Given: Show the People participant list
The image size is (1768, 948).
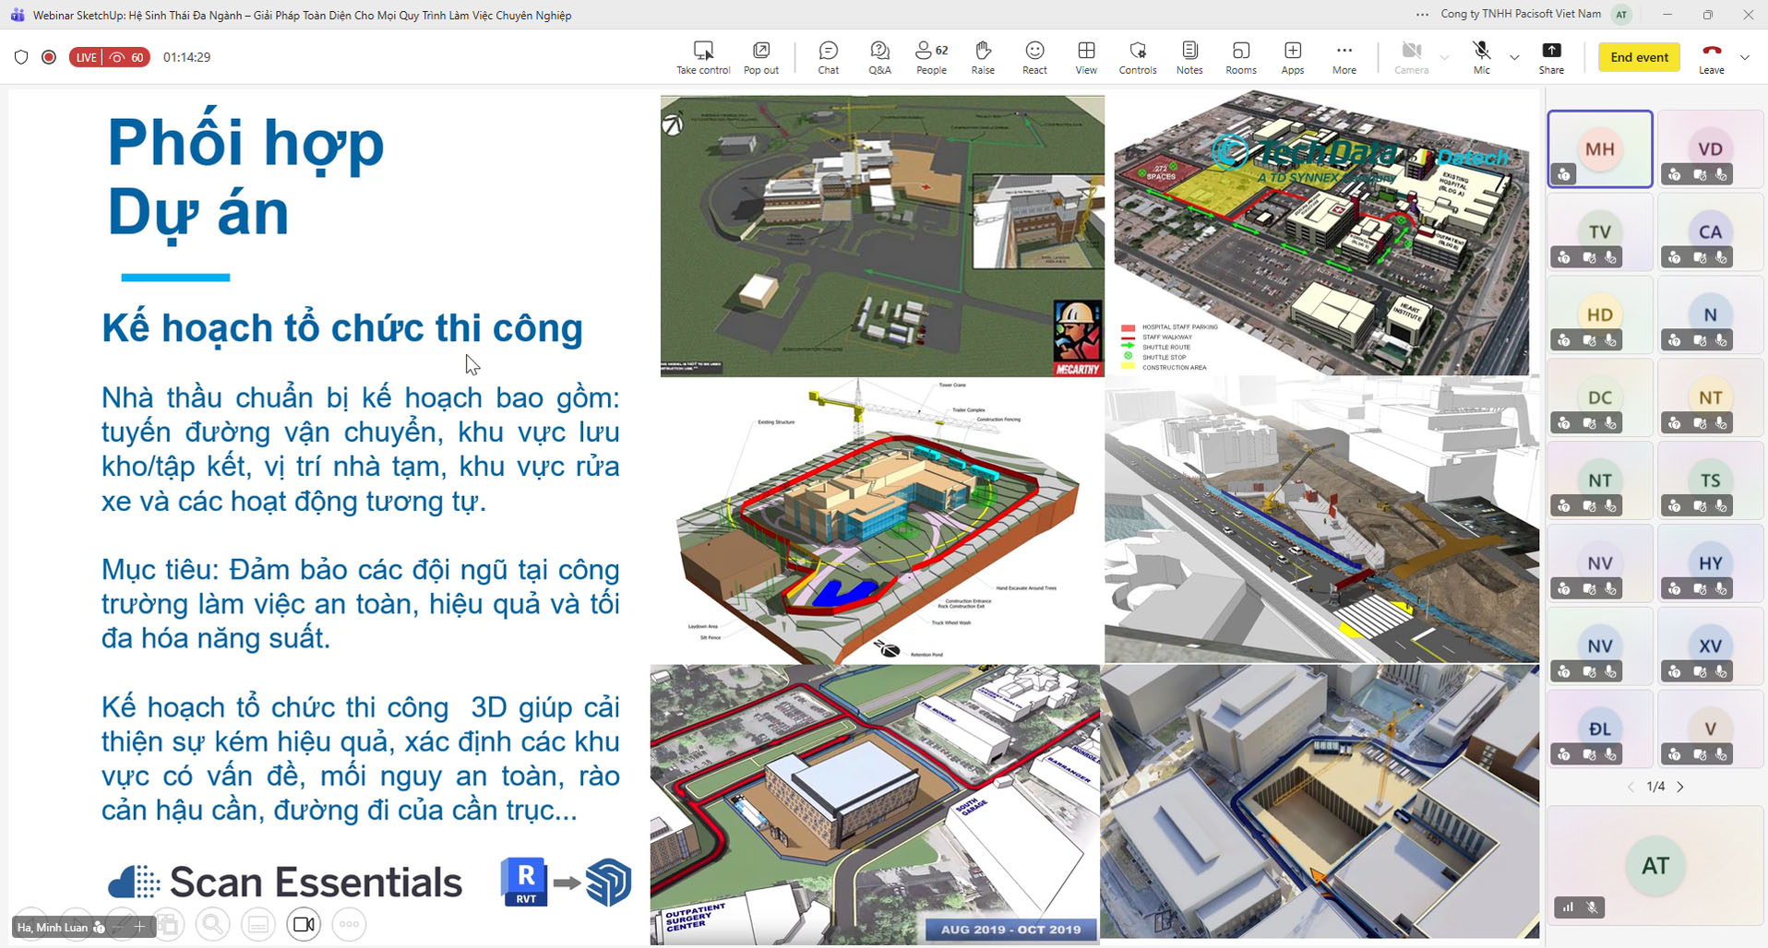Looking at the screenshot, I should coord(931,57).
